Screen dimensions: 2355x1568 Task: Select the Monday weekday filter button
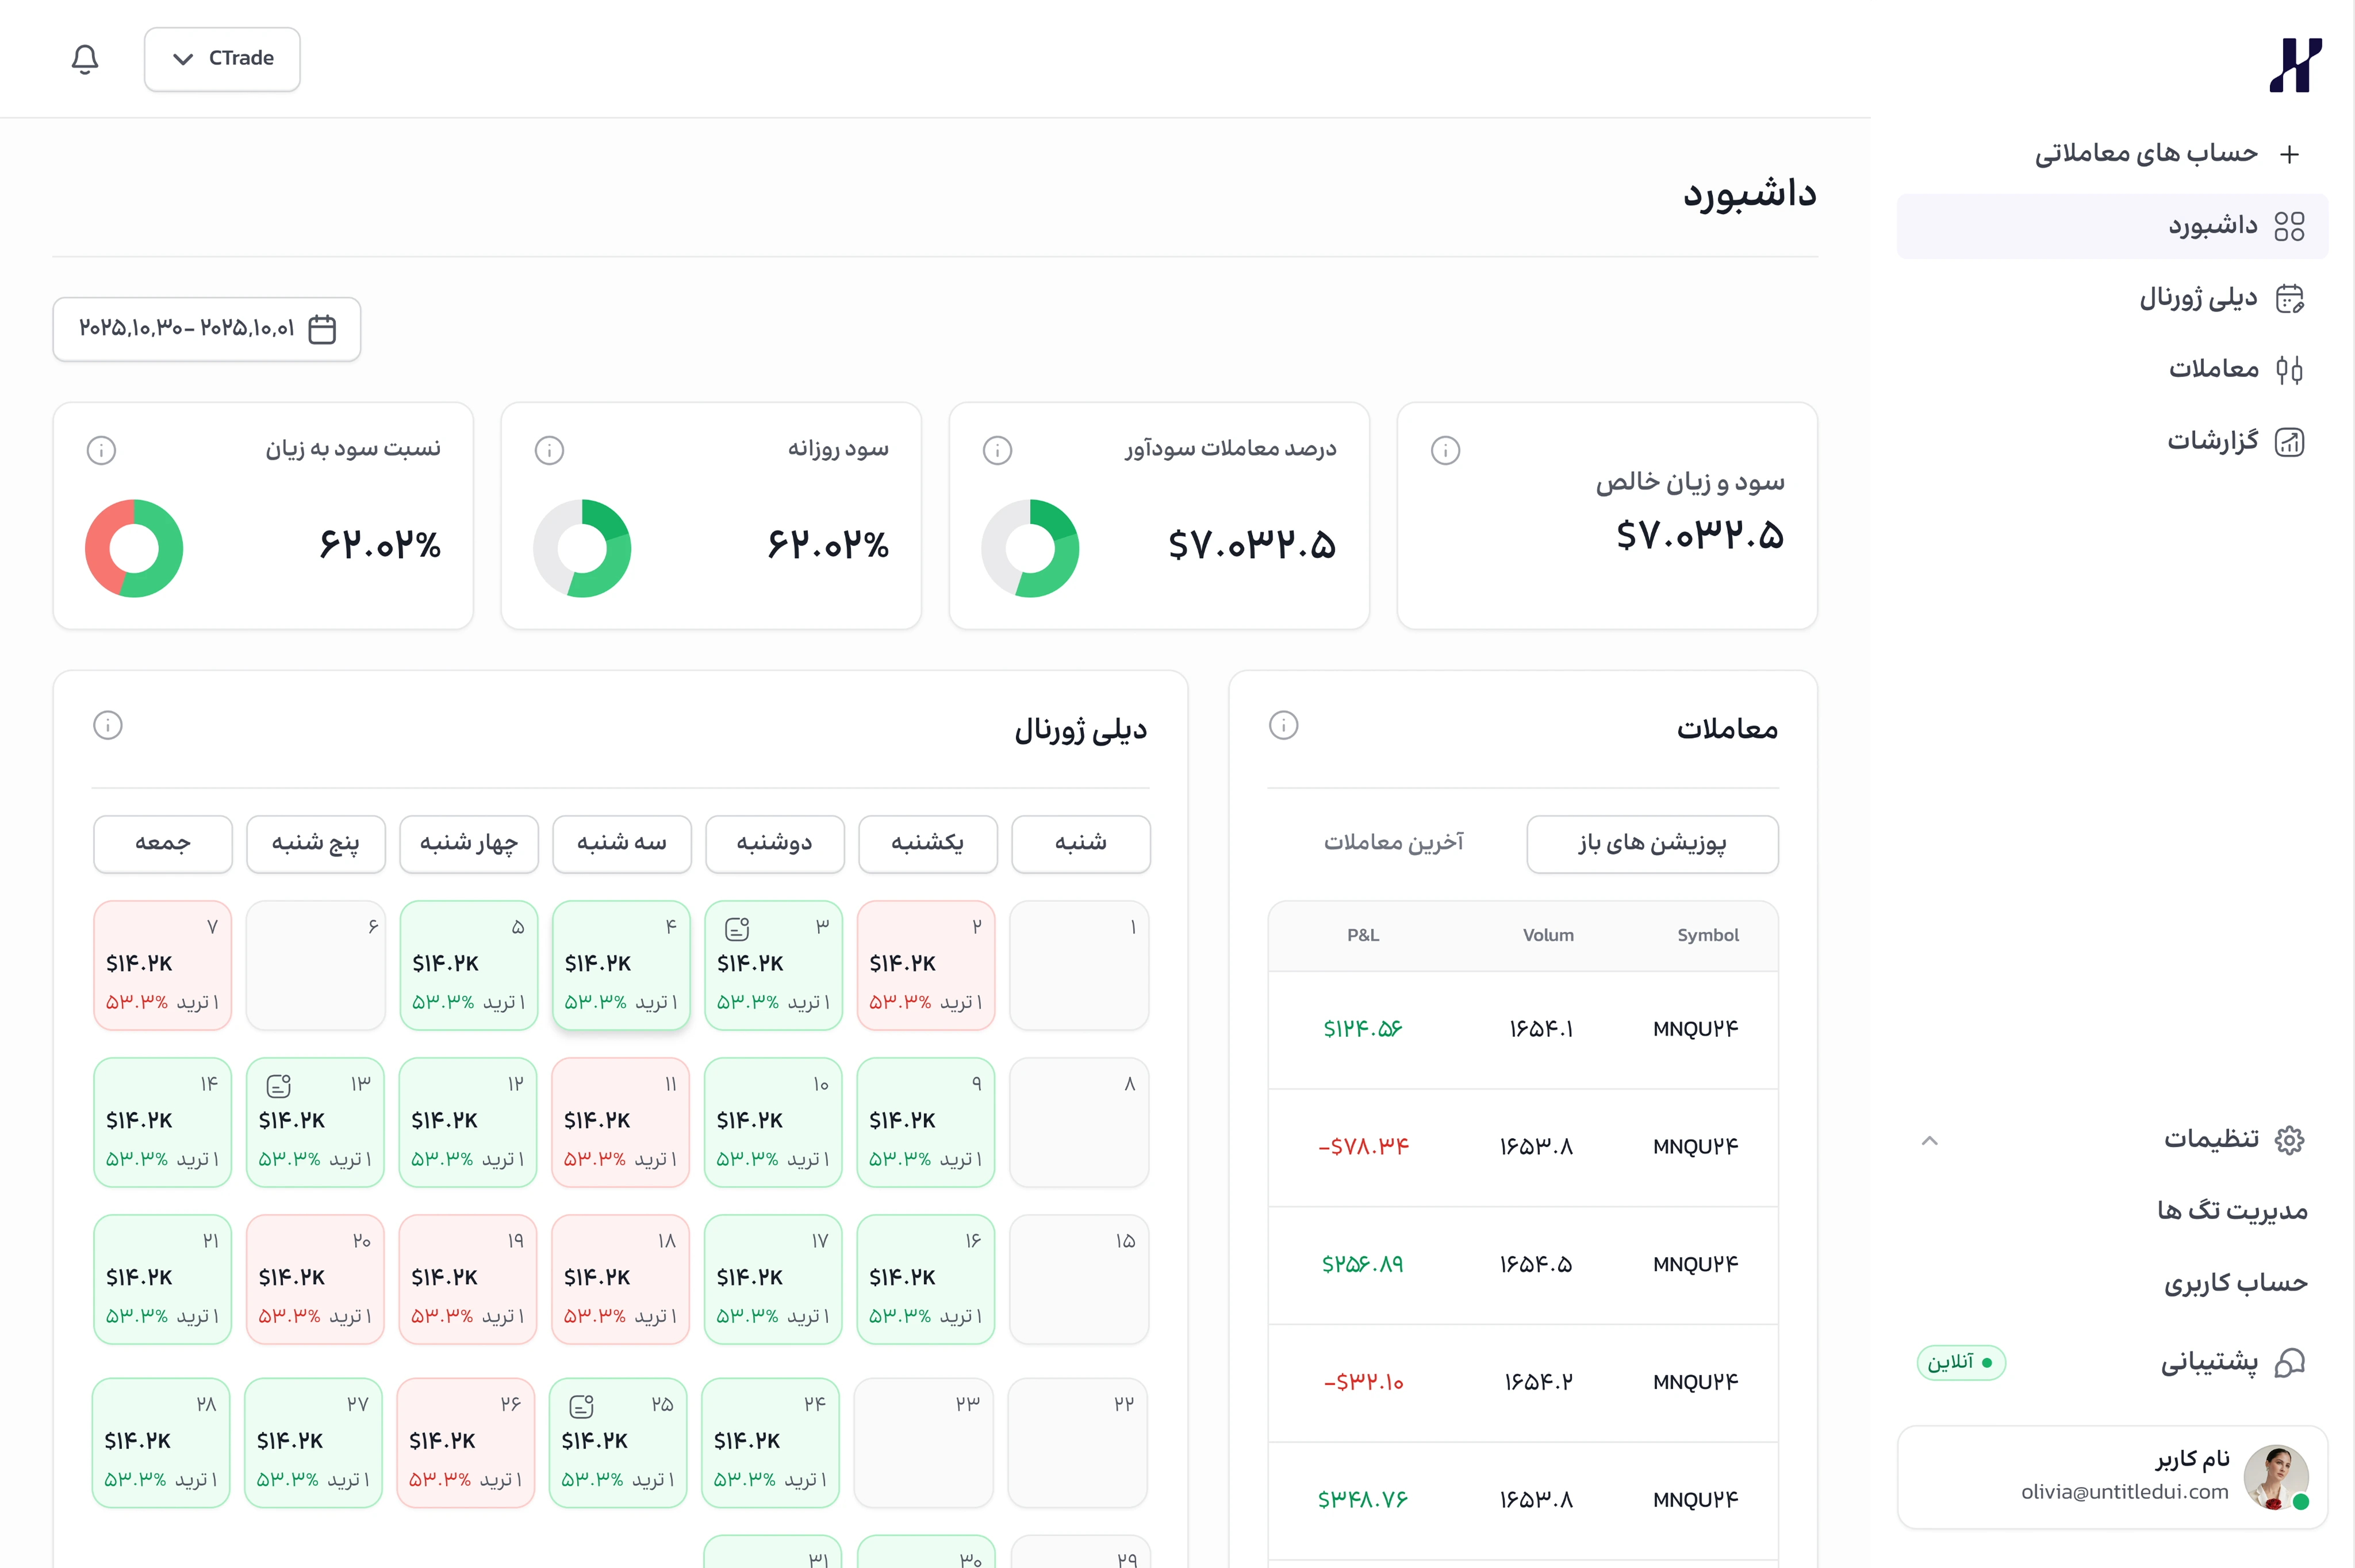[x=774, y=843]
